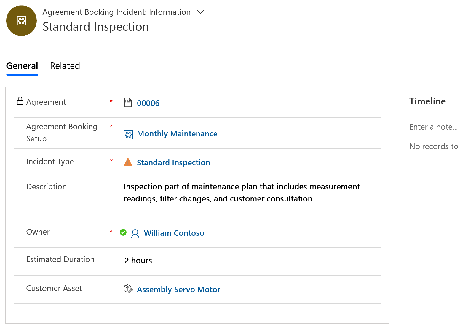Open the agreement 00006 link
460x336 pixels.
point(148,103)
